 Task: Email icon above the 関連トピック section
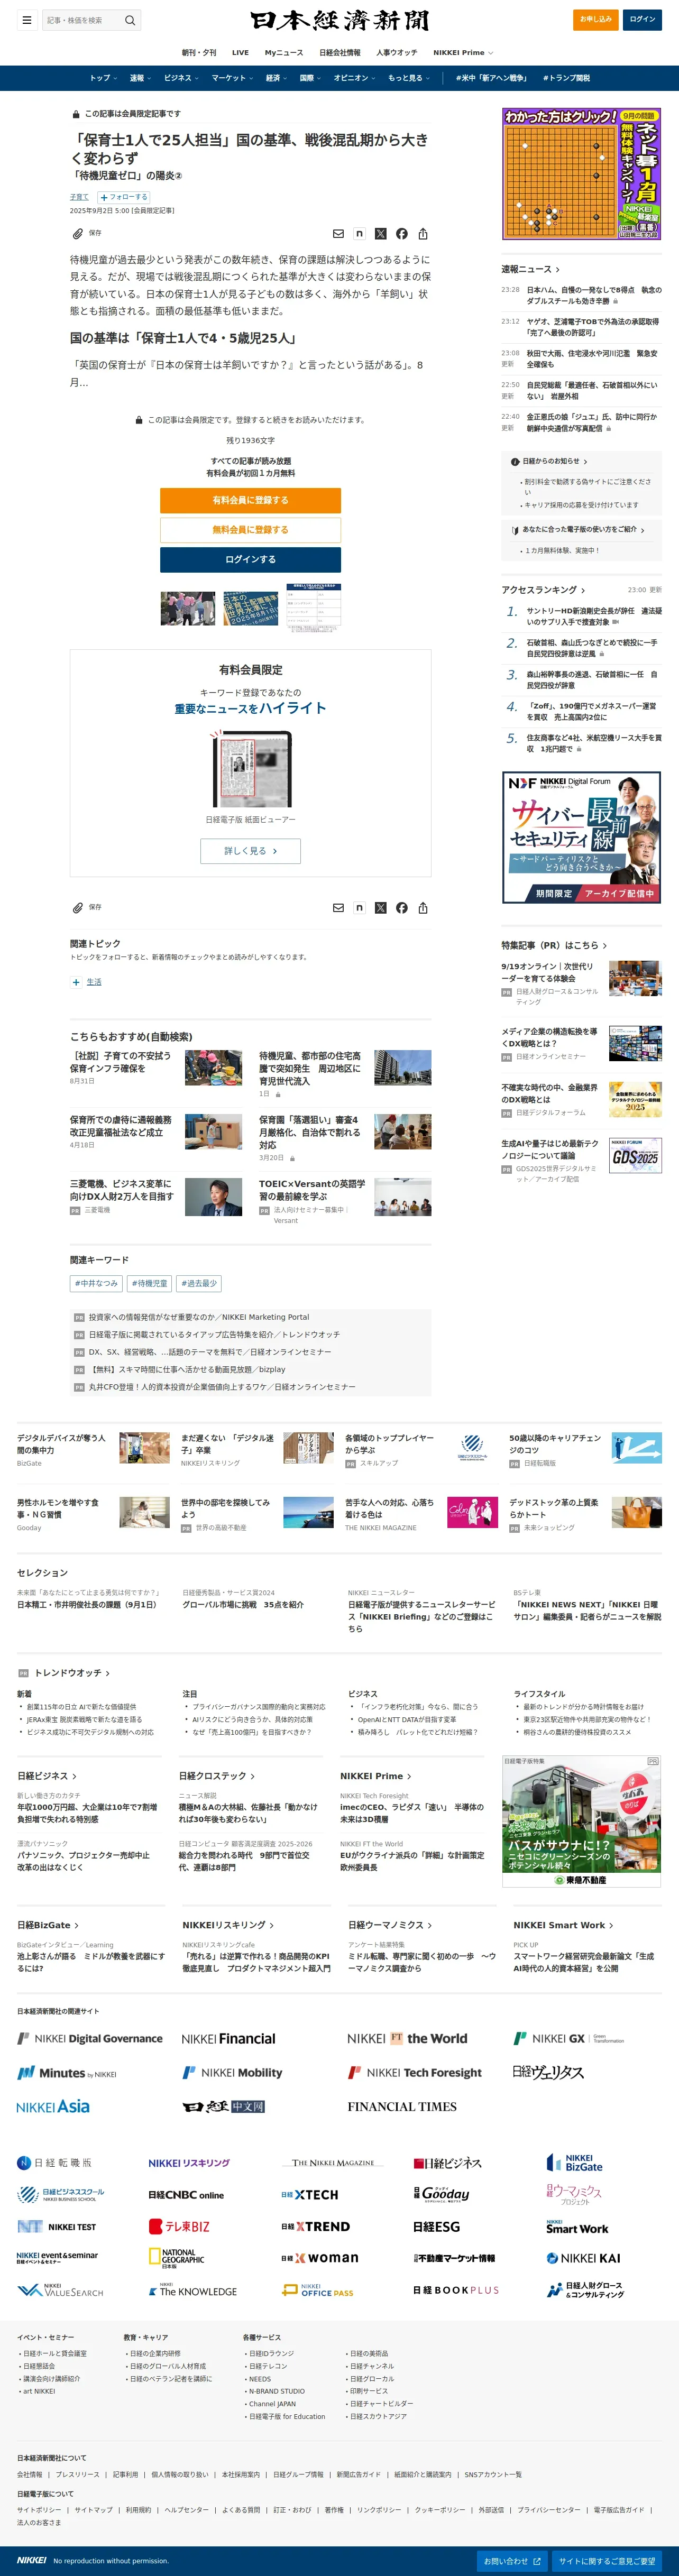(x=338, y=908)
